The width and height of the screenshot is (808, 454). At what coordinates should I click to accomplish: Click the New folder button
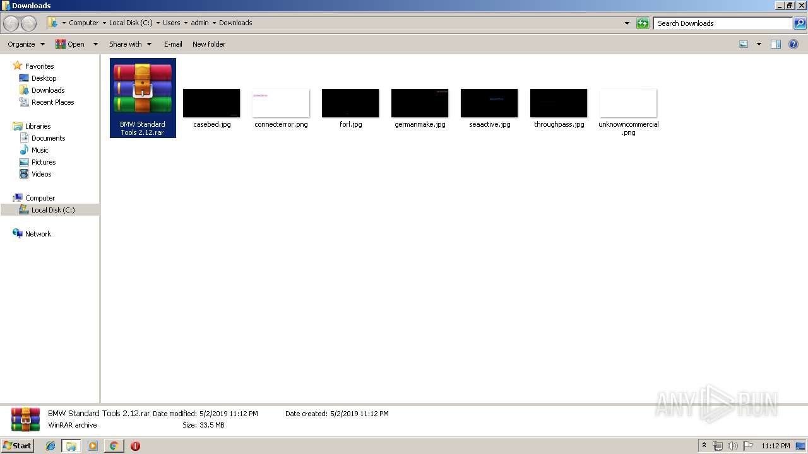[209, 44]
